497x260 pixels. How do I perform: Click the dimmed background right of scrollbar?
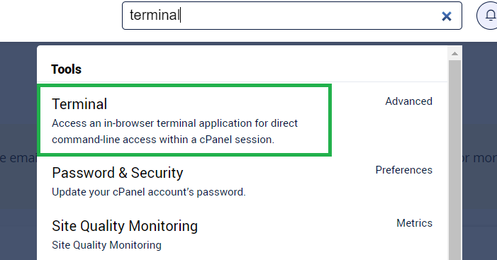coord(479,111)
